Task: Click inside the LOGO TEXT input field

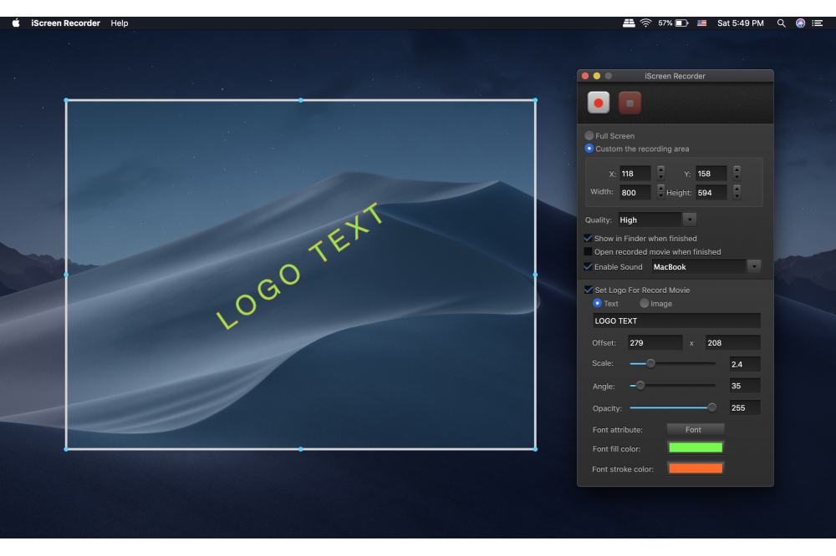Action: [675, 321]
